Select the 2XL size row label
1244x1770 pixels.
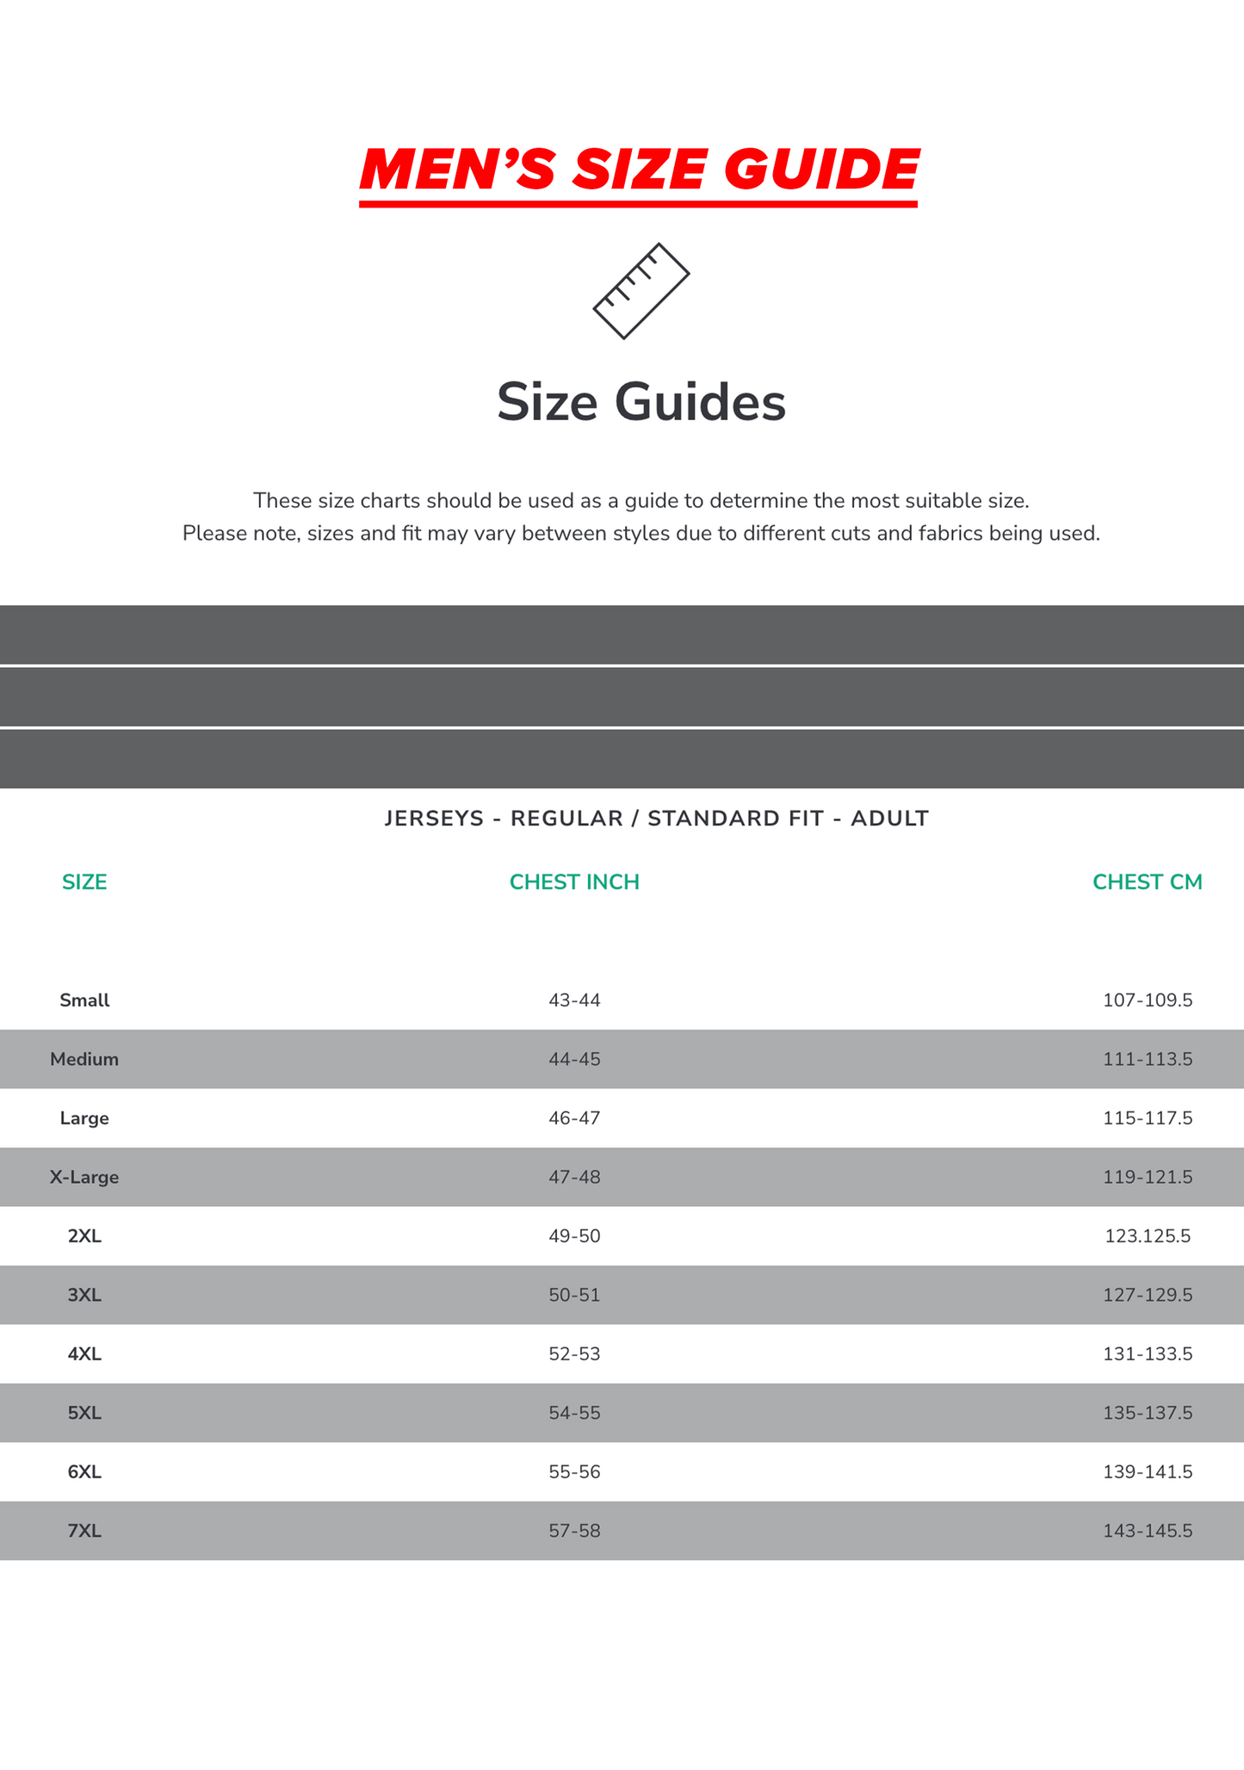(84, 1236)
